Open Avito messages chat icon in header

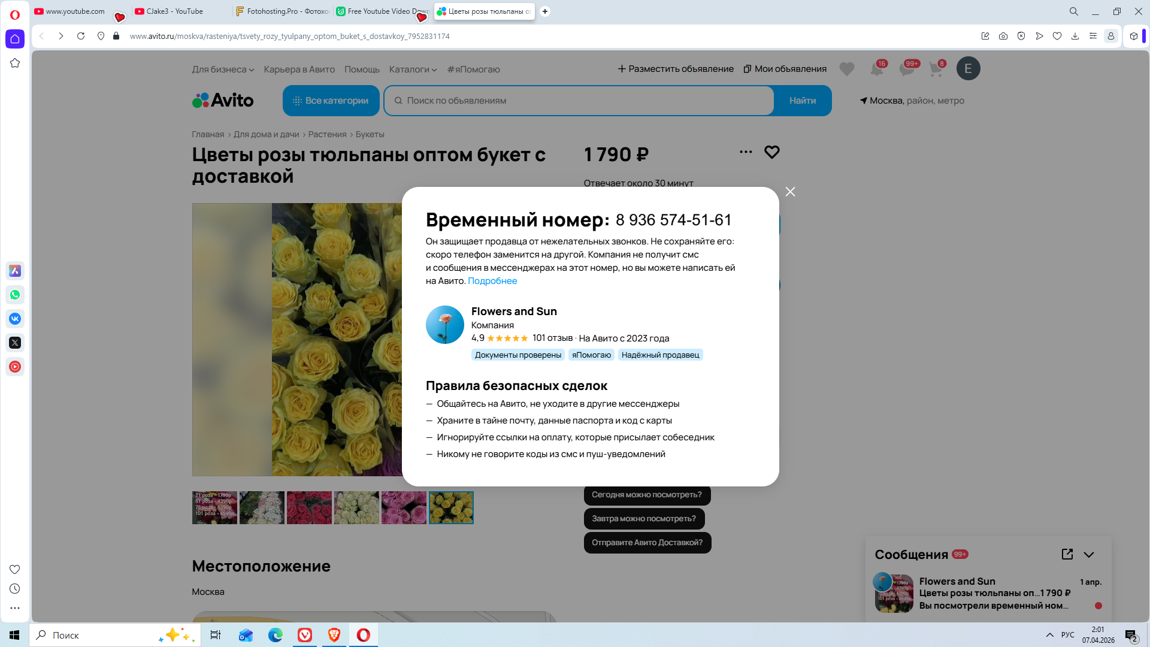tap(907, 69)
